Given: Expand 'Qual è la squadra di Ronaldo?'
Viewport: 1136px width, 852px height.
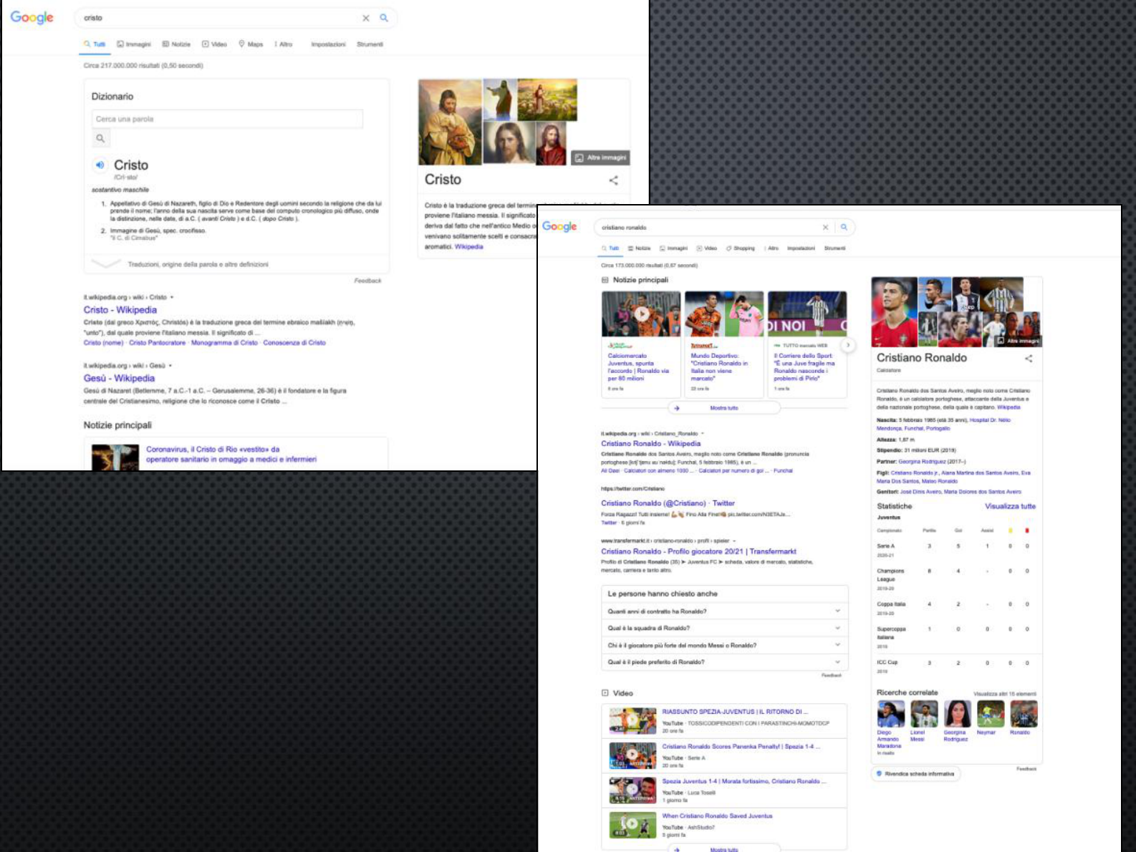Looking at the screenshot, I should pos(724,628).
